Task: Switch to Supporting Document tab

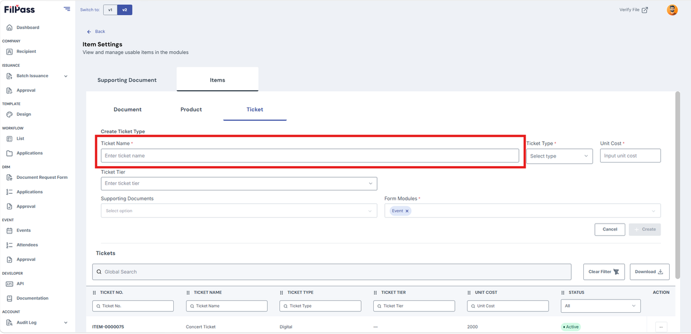Action: click(x=127, y=80)
